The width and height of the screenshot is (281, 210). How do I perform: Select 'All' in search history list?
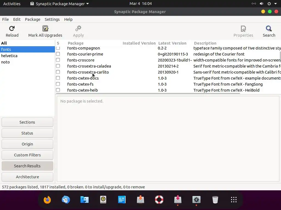[x=27, y=43]
